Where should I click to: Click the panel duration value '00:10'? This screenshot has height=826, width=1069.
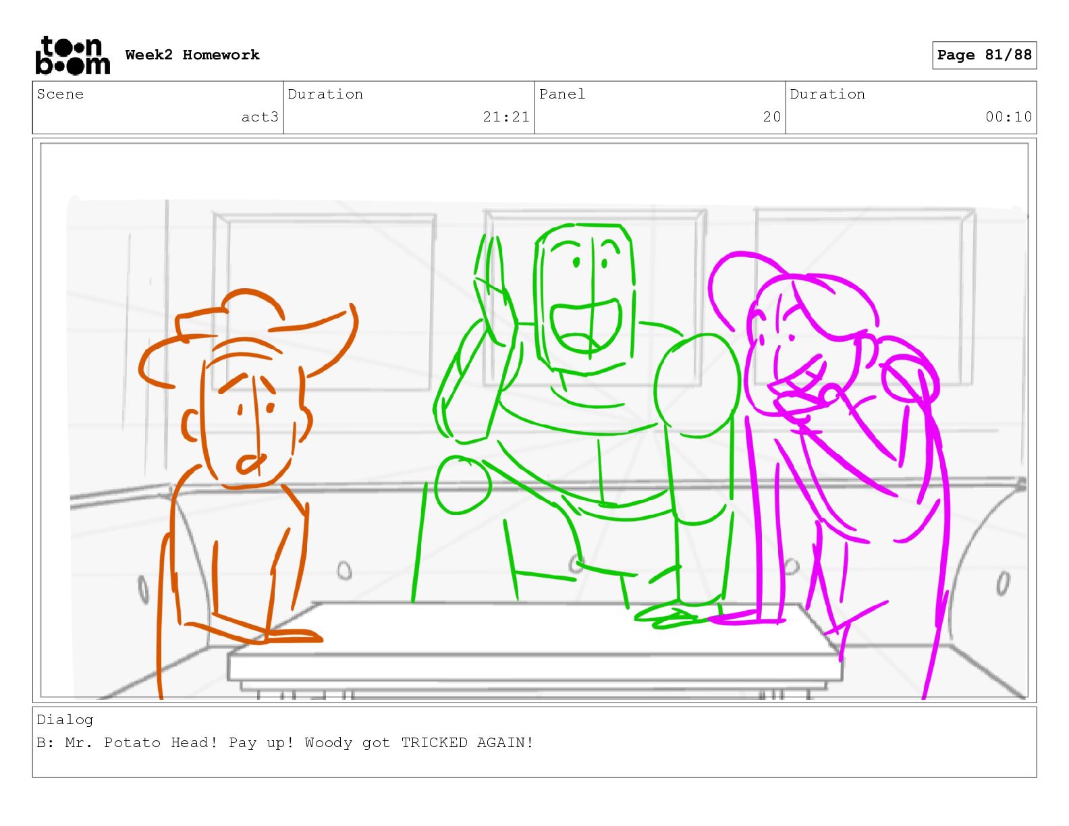point(1008,117)
